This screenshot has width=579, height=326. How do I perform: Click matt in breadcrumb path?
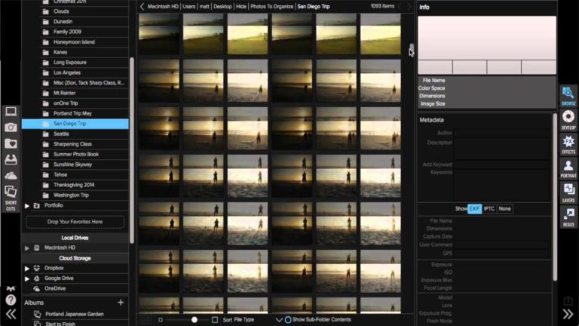(204, 6)
